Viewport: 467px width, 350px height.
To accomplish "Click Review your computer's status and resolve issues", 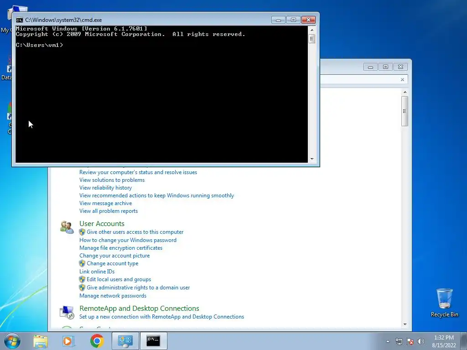I will [138, 172].
